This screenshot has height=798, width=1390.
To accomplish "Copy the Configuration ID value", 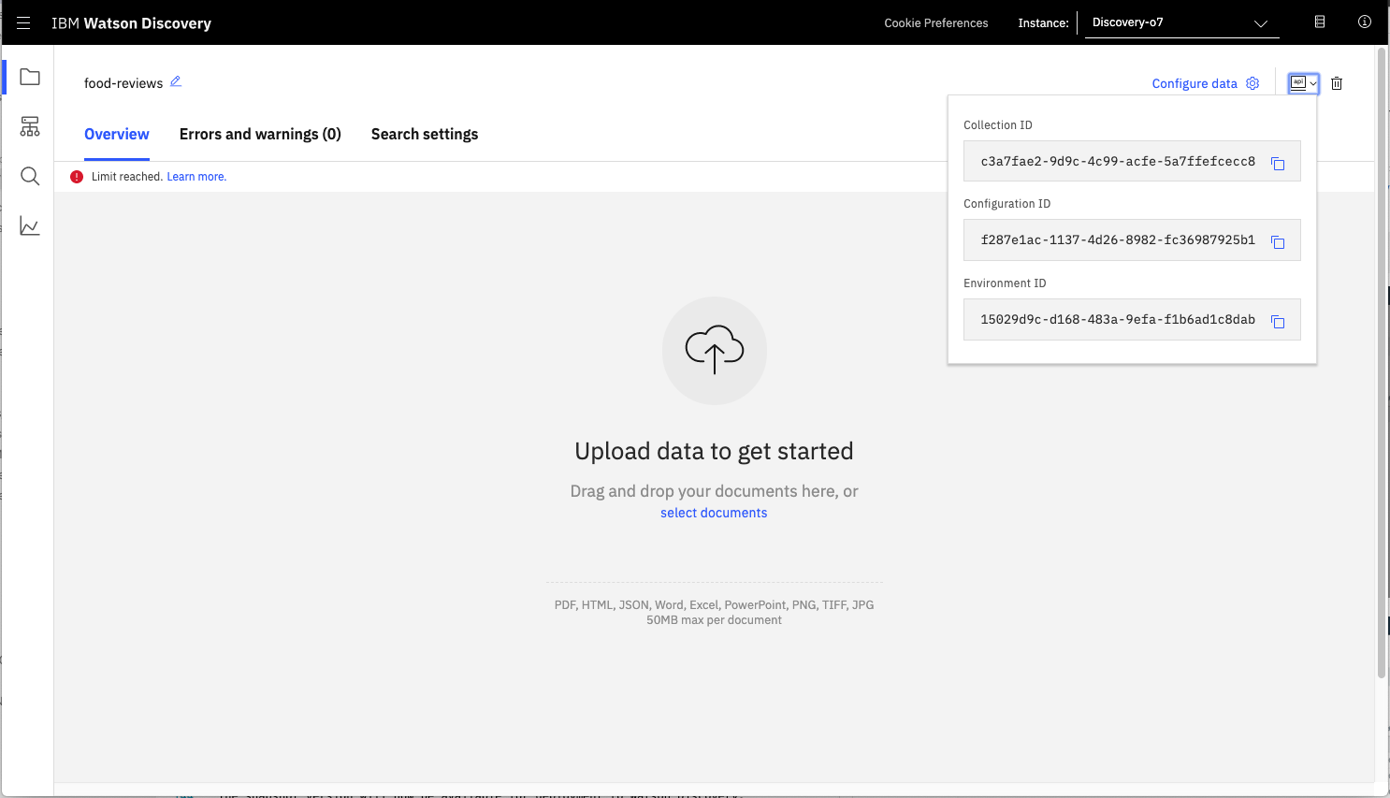I will point(1278,241).
